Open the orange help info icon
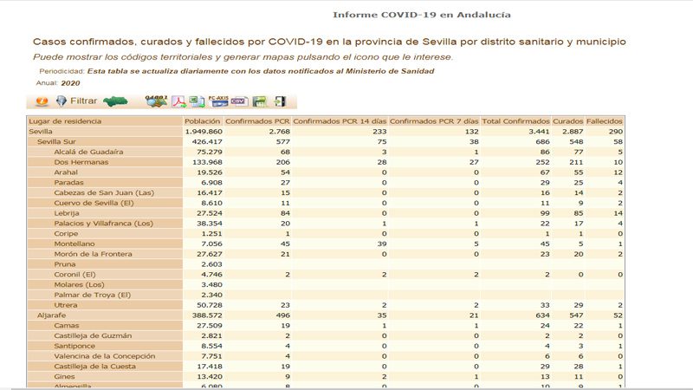The height and width of the screenshot is (390, 693). click(x=42, y=101)
